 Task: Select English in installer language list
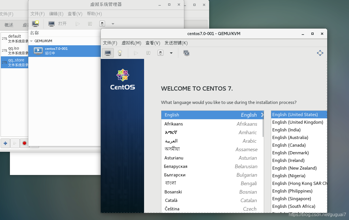212,115
